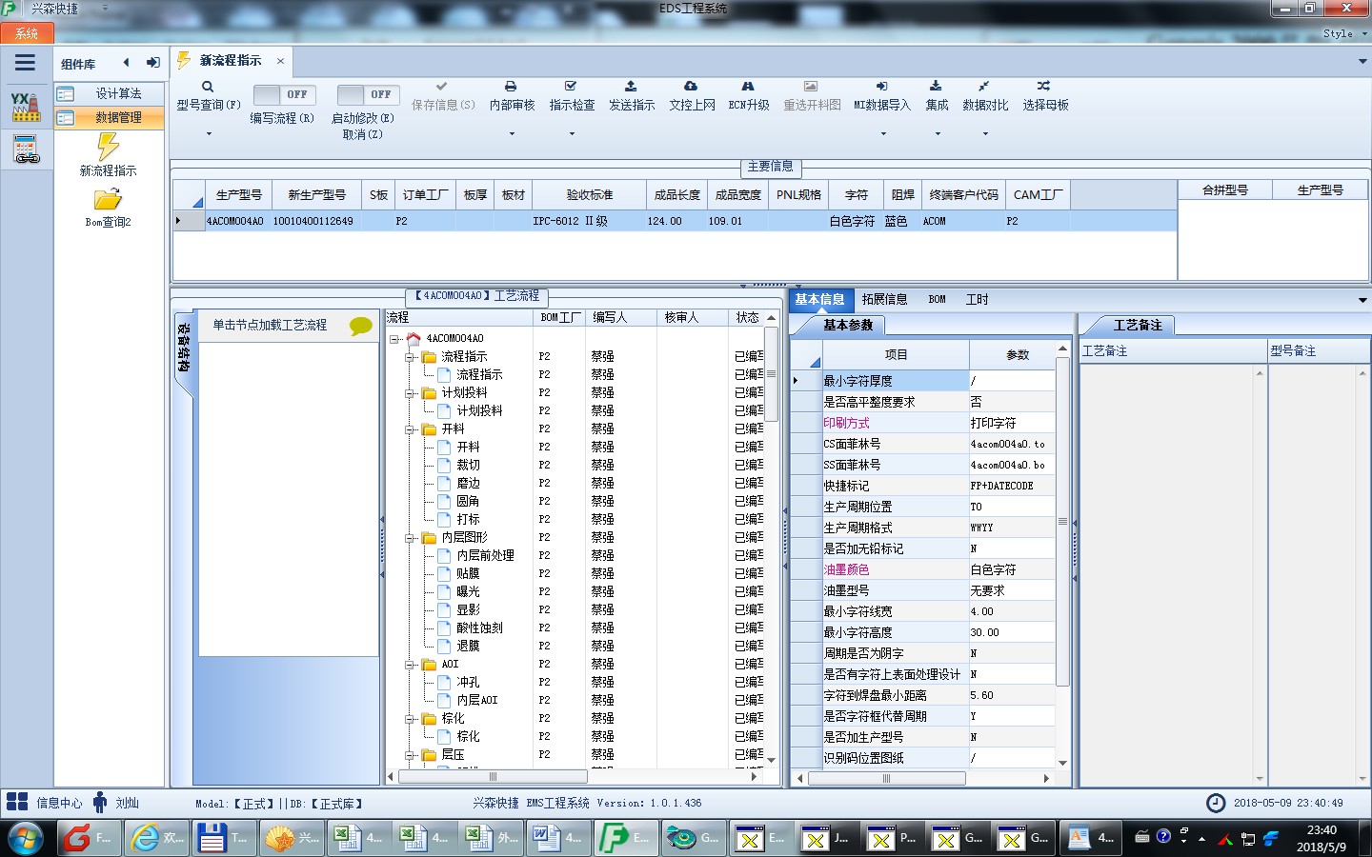Viewport: 1372px width, 857px height.
Task: Click yellow speech bubble in 单击节点加载工艺流程
Action: tap(361, 326)
